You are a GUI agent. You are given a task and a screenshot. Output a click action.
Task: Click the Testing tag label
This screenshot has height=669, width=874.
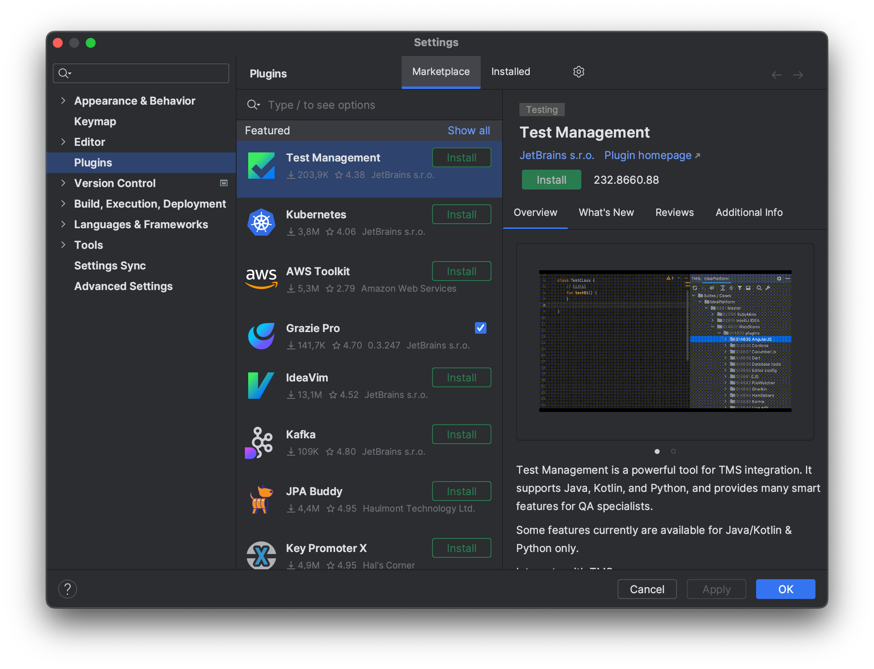(x=542, y=110)
